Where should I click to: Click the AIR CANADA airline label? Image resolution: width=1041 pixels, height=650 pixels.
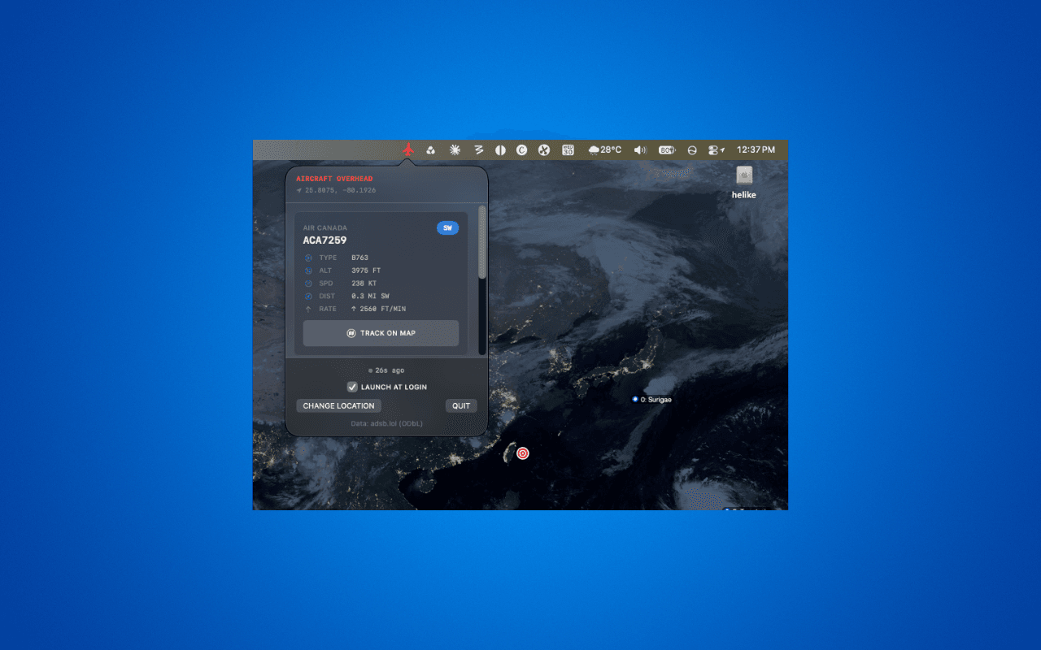[x=325, y=228]
